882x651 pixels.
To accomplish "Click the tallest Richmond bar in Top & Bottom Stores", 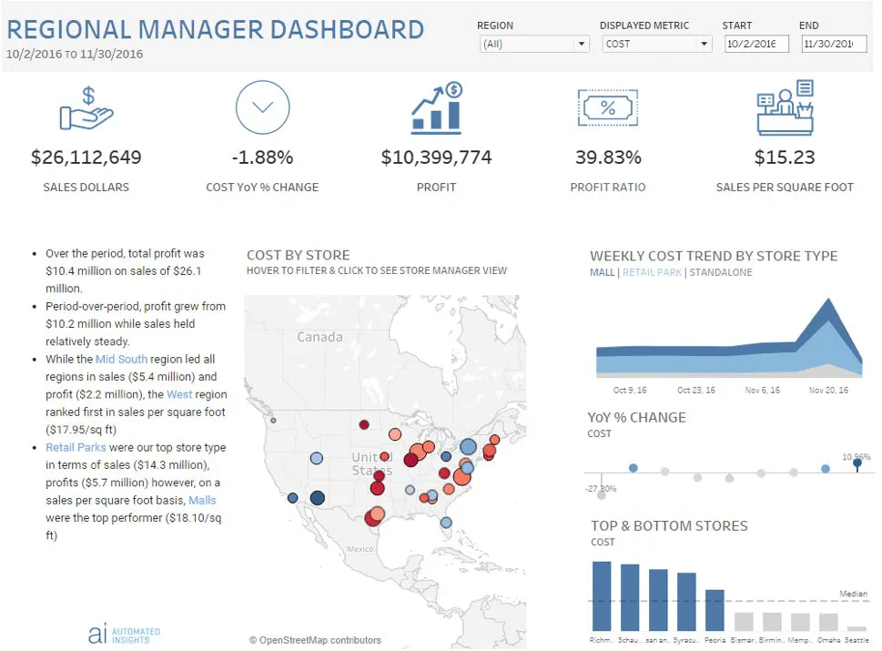I will [x=602, y=595].
